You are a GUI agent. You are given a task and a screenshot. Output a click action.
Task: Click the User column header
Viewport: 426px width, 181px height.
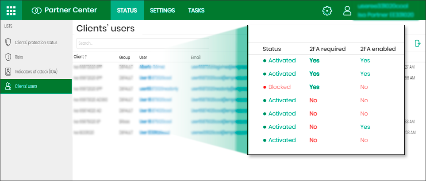click(x=143, y=58)
